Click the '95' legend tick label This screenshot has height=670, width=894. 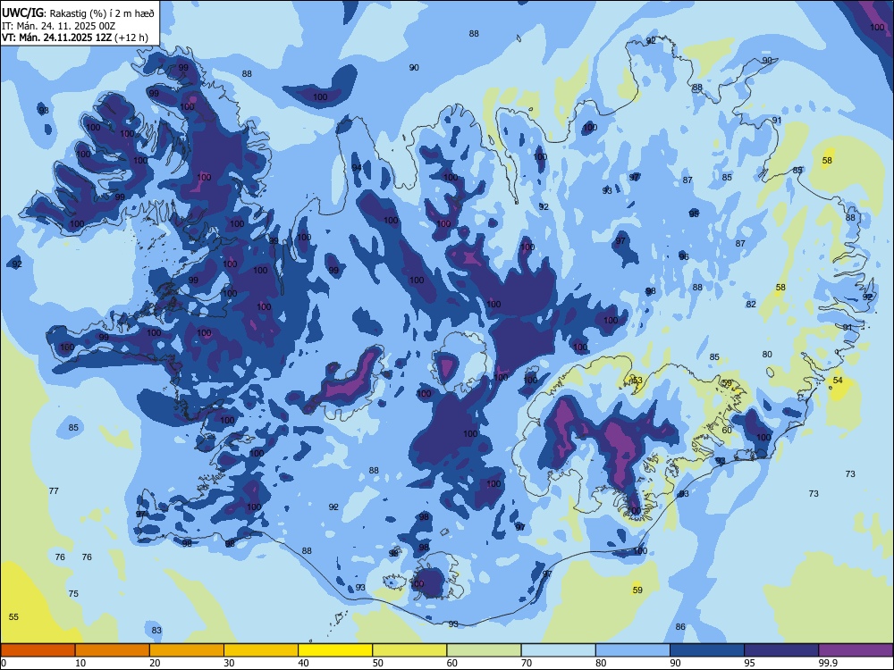tap(749, 663)
